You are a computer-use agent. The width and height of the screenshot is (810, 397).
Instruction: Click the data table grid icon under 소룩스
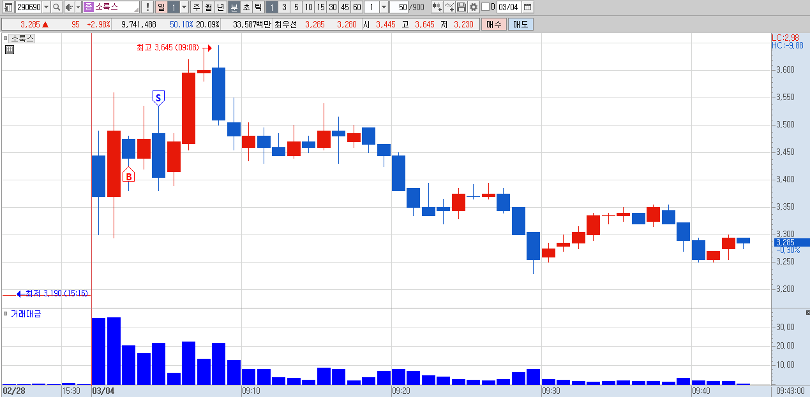(9, 49)
